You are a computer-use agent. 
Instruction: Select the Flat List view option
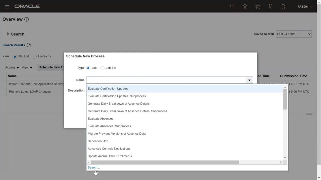click(x=15, y=56)
